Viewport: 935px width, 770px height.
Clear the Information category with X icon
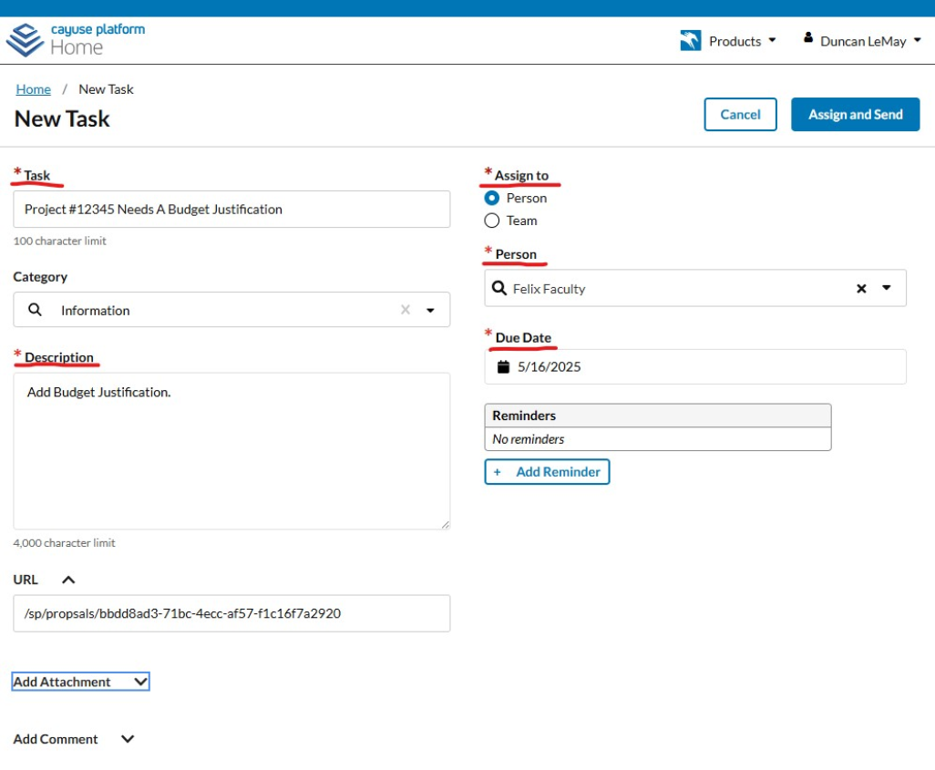406,310
